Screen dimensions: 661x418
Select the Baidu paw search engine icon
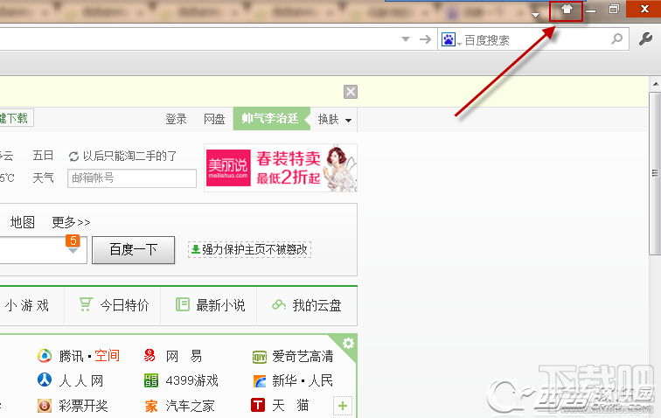449,39
